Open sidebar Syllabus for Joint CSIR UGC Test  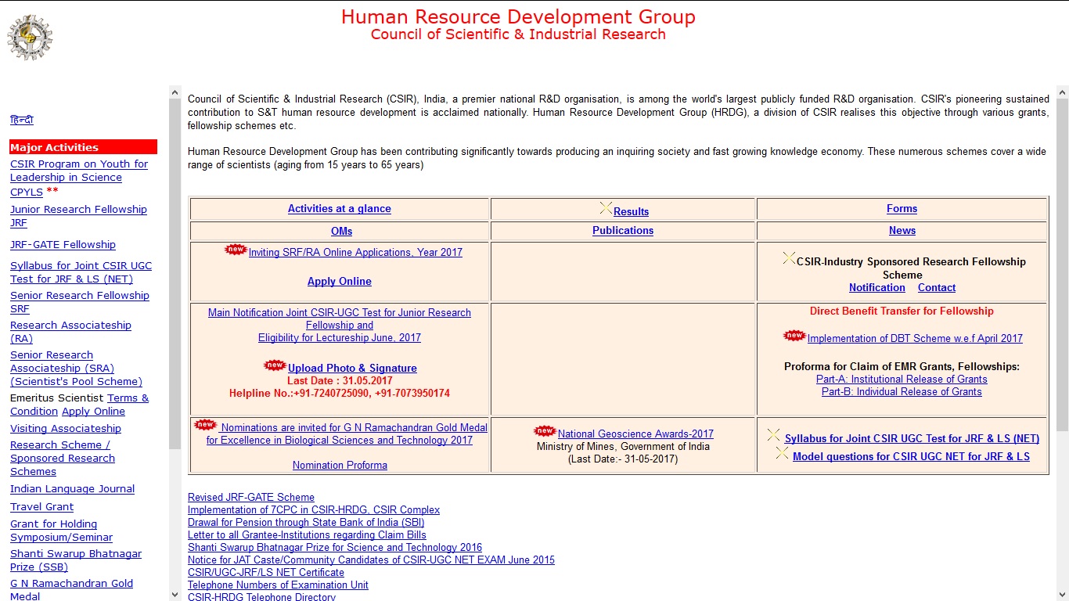pyautogui.click(x=81, y=272)
